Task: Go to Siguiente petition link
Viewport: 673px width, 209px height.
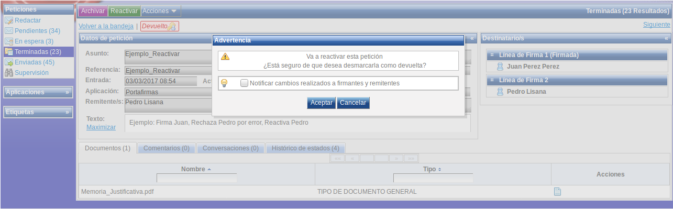Action: [656, 25]
